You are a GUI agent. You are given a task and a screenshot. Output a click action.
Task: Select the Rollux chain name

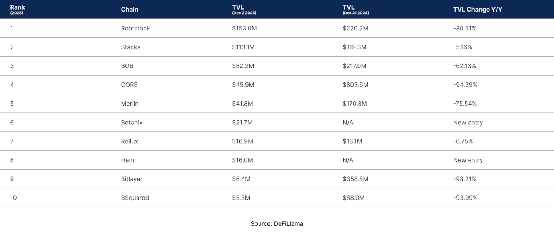[129, 142]
